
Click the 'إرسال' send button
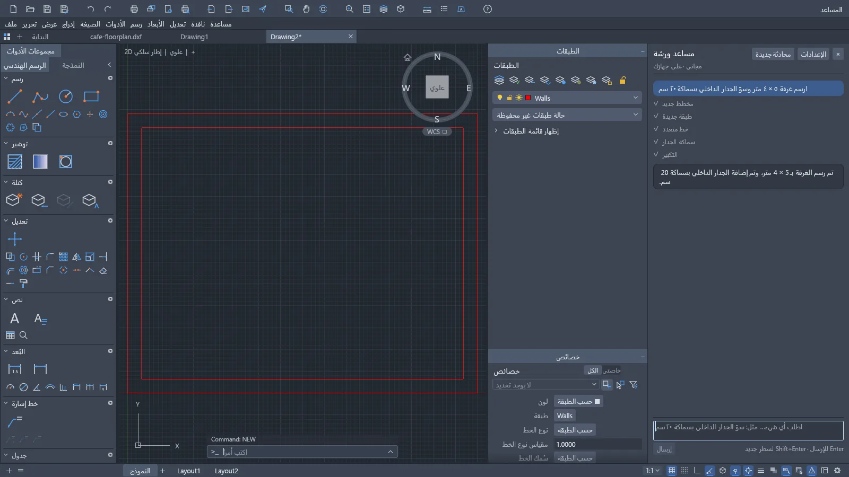point(664,449)
